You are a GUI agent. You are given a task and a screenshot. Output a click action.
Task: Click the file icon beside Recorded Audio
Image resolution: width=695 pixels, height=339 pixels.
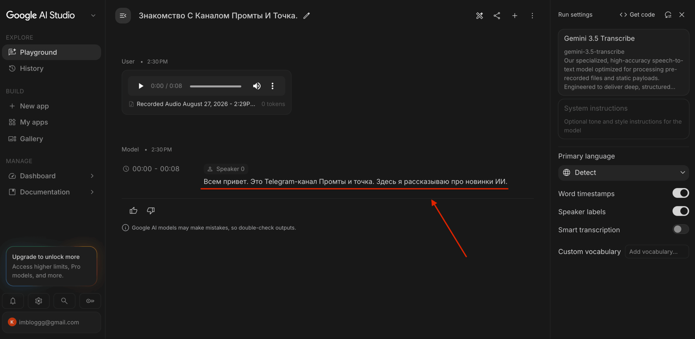[x=131, y=104]
